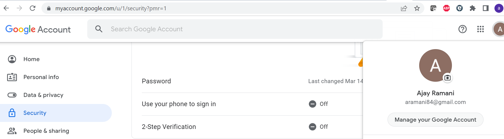Reload the page
Image resolution: width=504 pixels, height=139 pixels.
[x=32, y=8]
